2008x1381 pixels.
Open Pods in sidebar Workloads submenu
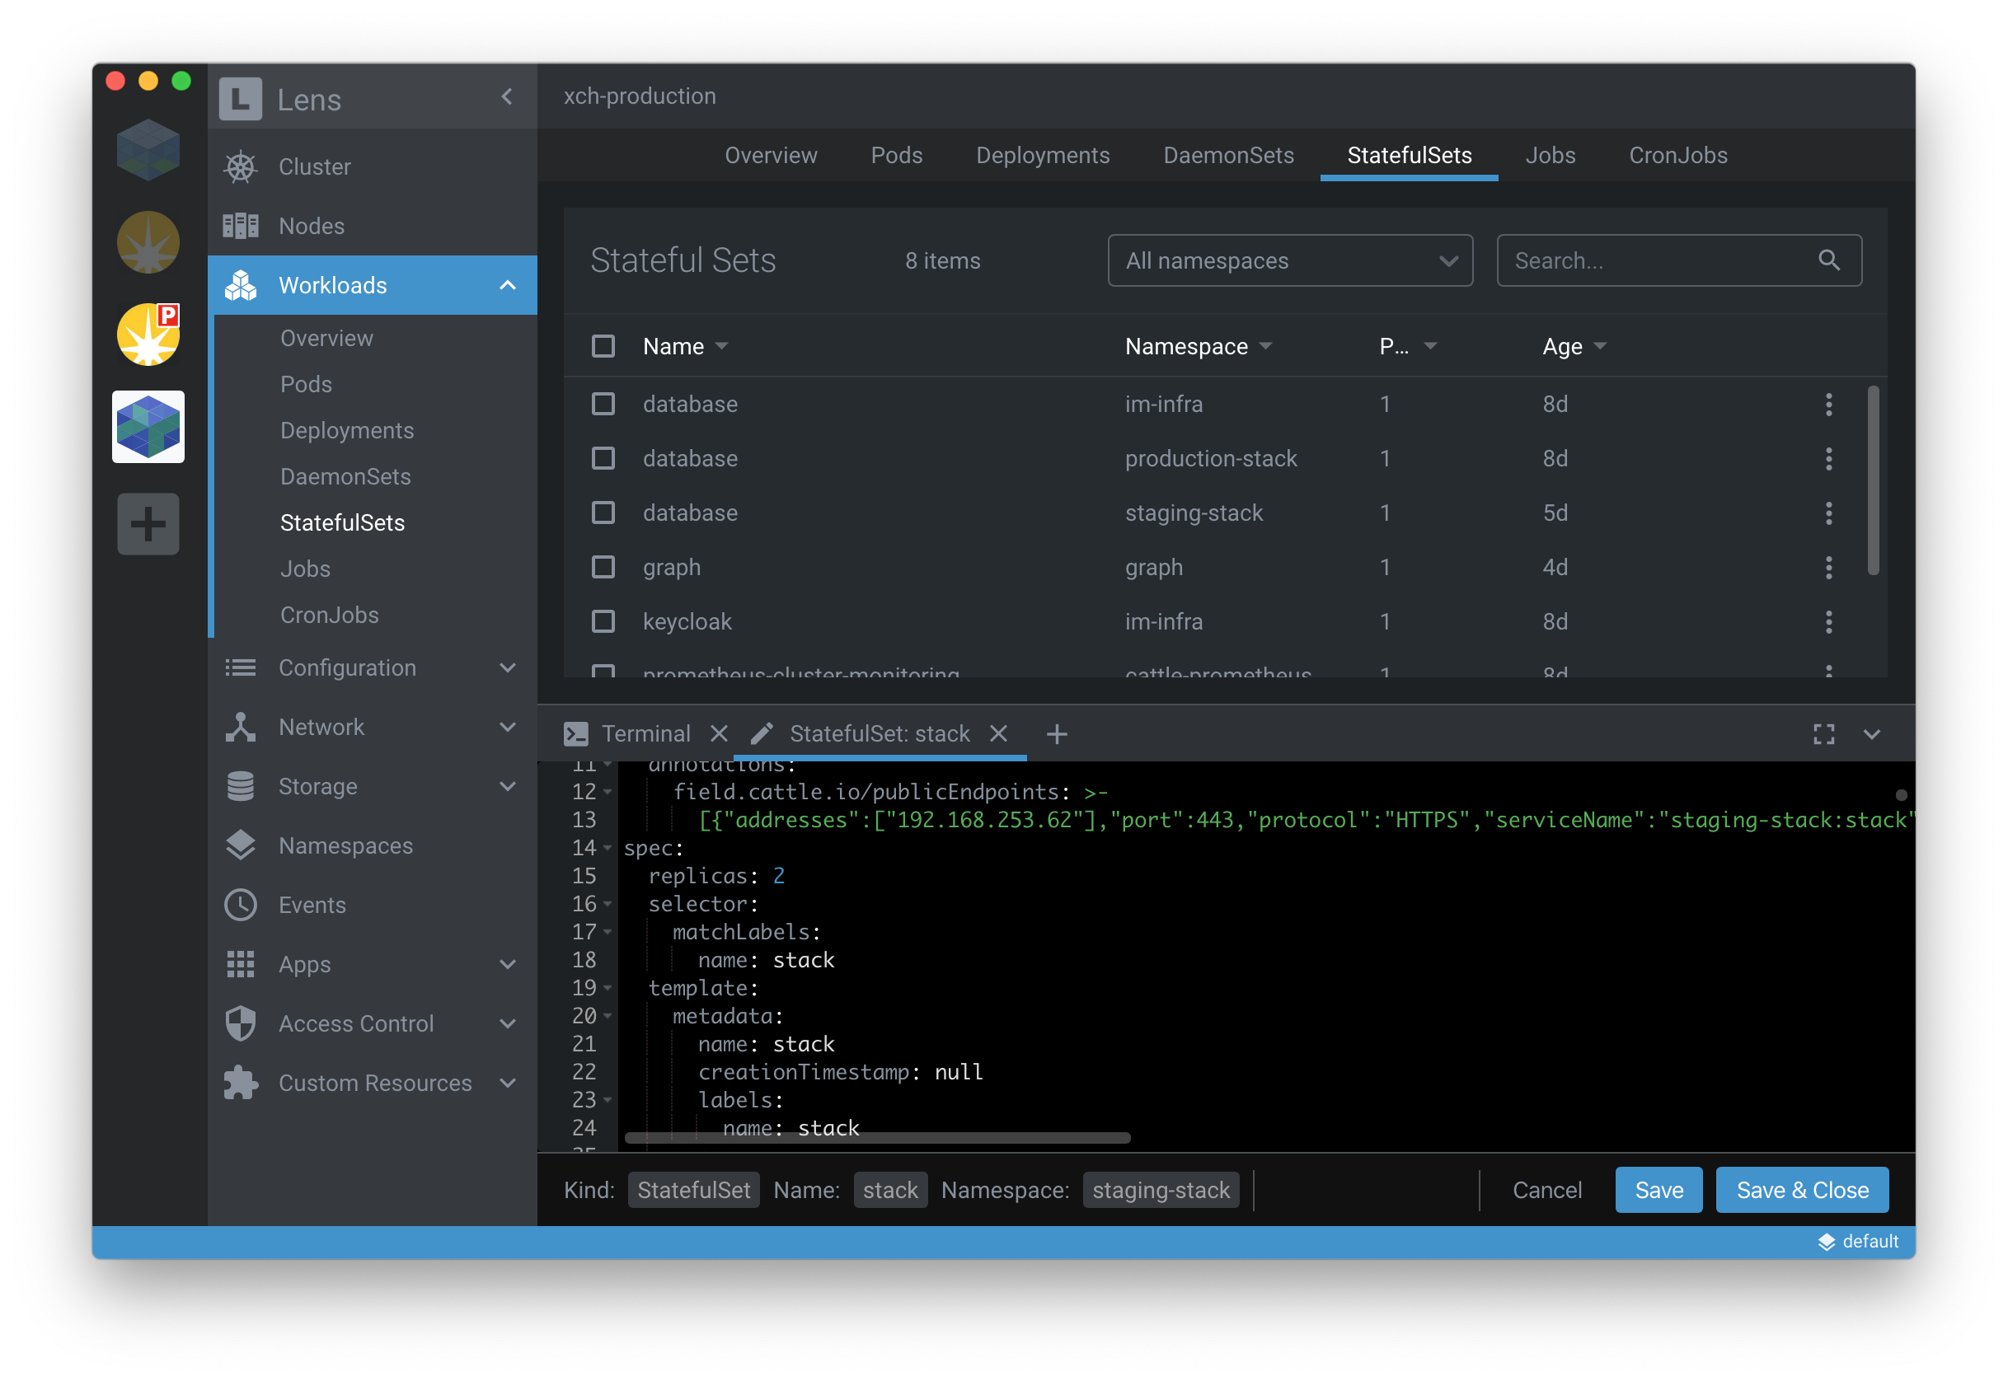(x=306, y=384)
